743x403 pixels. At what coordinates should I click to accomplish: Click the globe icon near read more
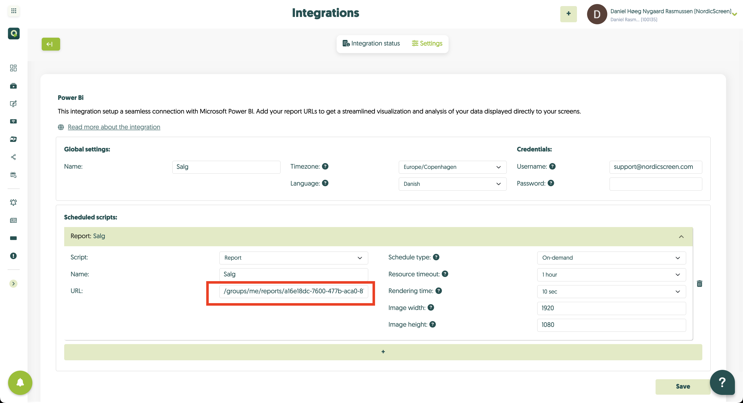(x=61, y=127)
